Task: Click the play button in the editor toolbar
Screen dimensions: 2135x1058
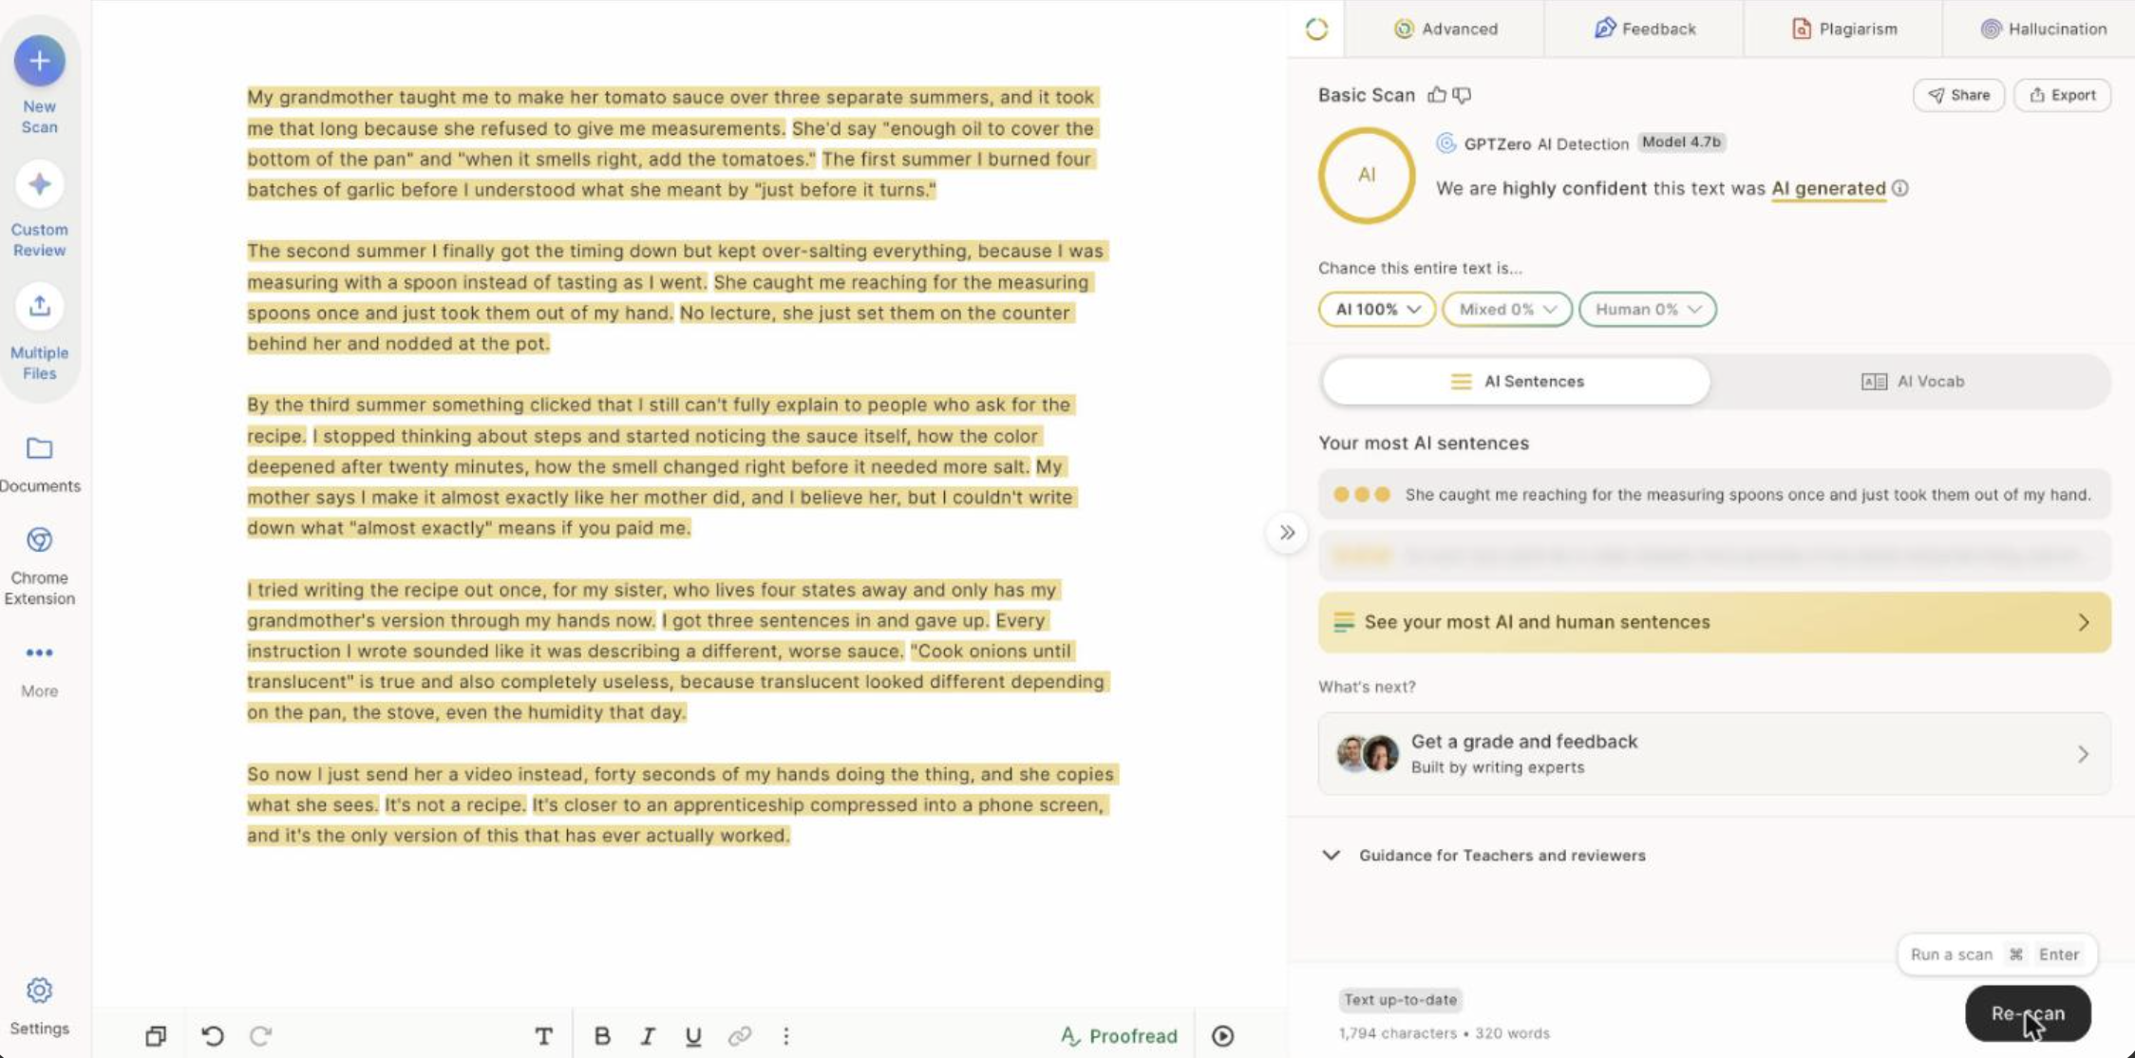Action: point(1222,1036)
